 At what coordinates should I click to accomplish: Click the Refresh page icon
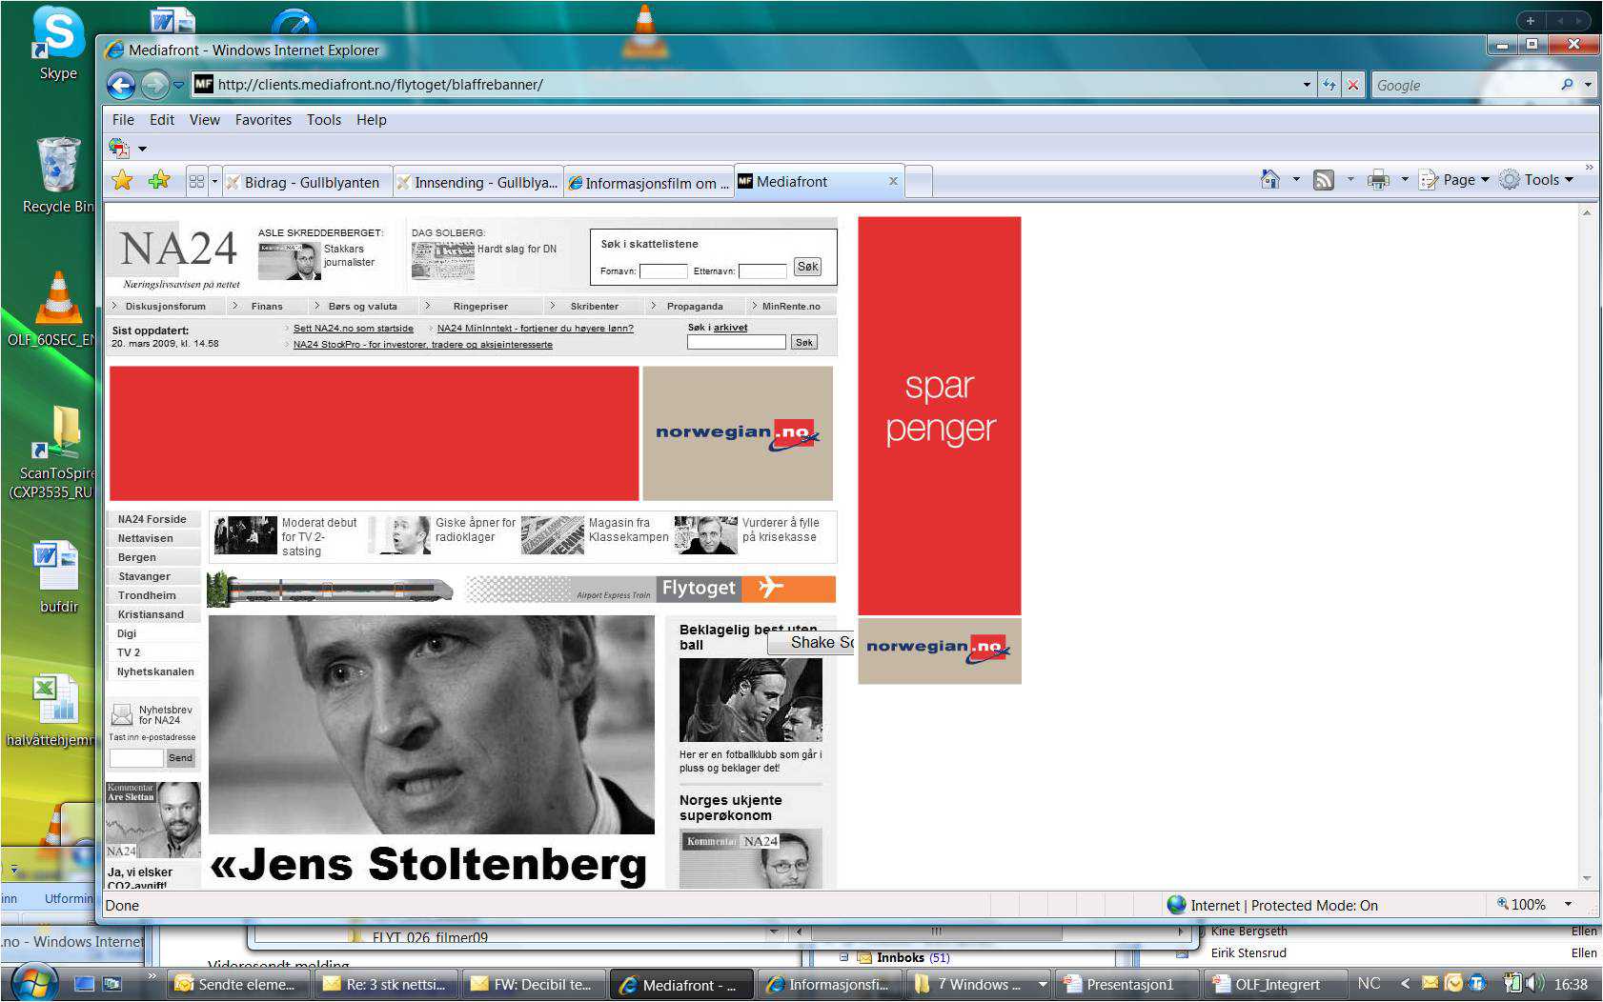pyautogui.click(x=1329, y=85)
